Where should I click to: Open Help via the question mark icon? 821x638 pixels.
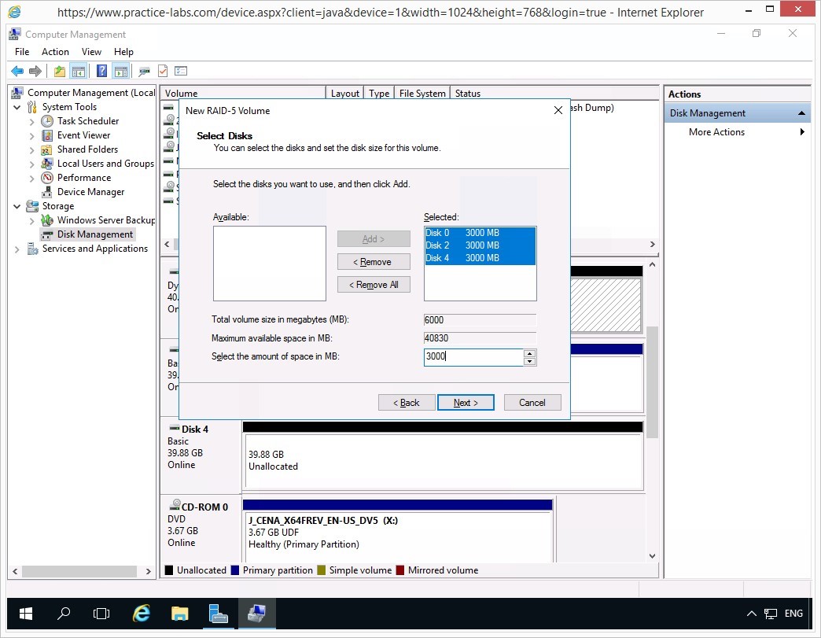(x=101, y=71)
